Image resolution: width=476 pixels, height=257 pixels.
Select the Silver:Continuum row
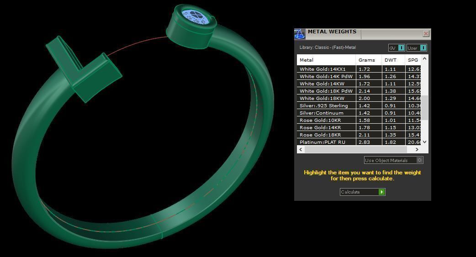(359, 113)
